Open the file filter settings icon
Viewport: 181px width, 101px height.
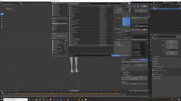[126, 4]
